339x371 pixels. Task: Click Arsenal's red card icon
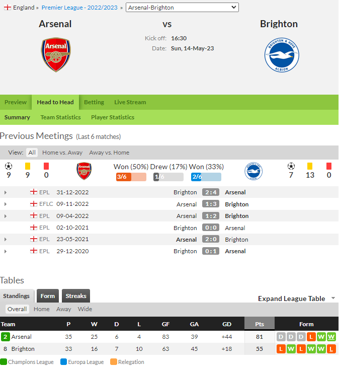point(46,166)
